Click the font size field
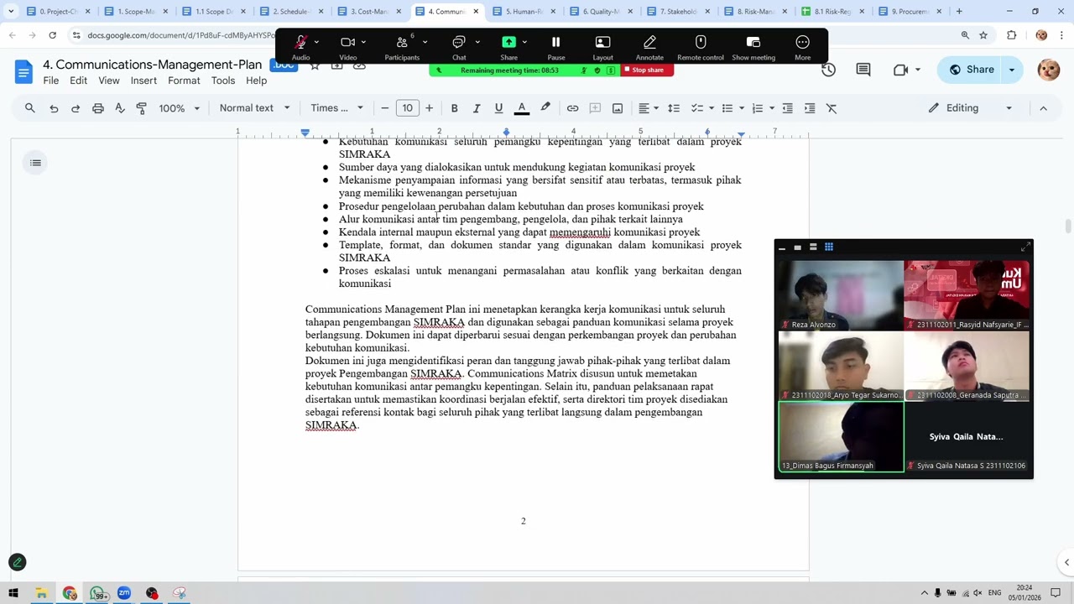The height and width of the screenshot is (604, 1074). tap(407, 108)
